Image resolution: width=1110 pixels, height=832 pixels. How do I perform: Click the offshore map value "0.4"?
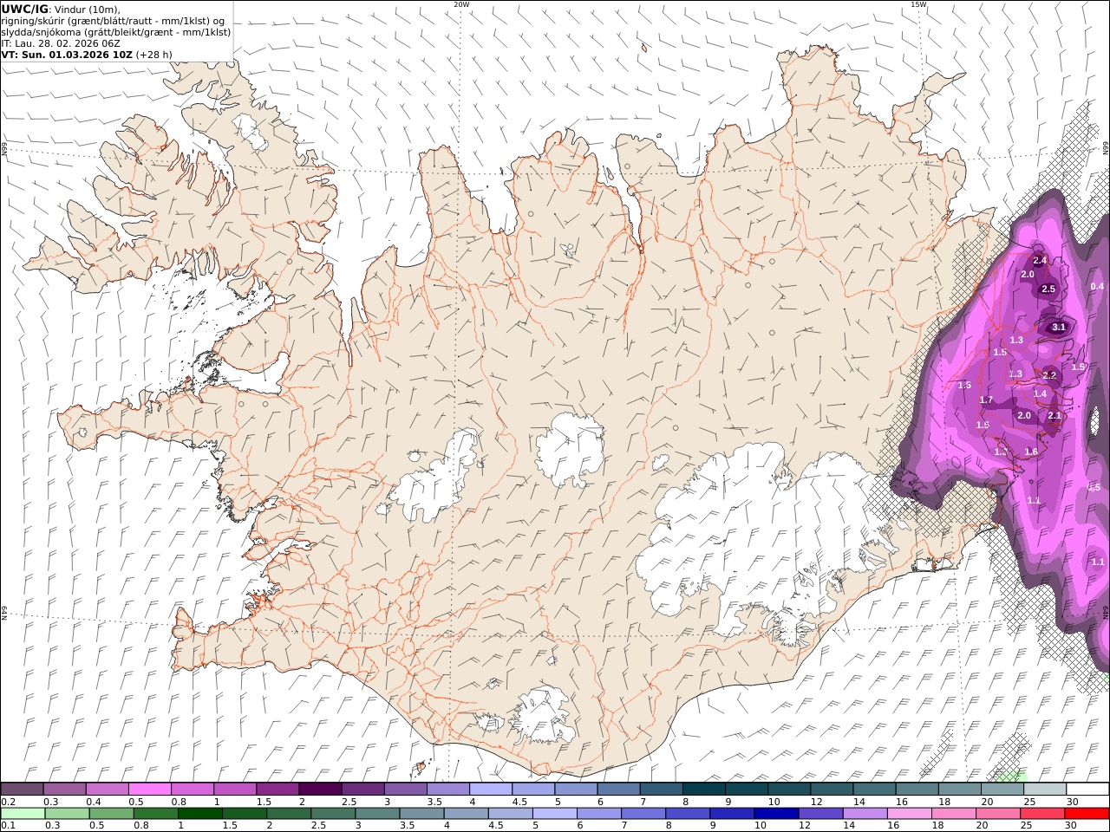[x=1097, y=287]
